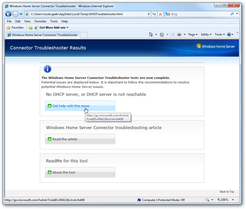246x209 pixels.
Task: Click the About the tool link
Action: coord(63,172)
